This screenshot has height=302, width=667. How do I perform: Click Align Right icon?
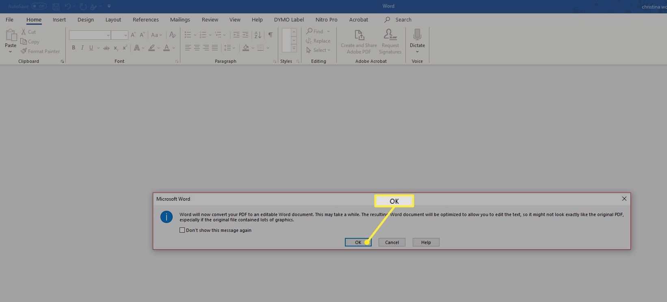coord(206,48)
